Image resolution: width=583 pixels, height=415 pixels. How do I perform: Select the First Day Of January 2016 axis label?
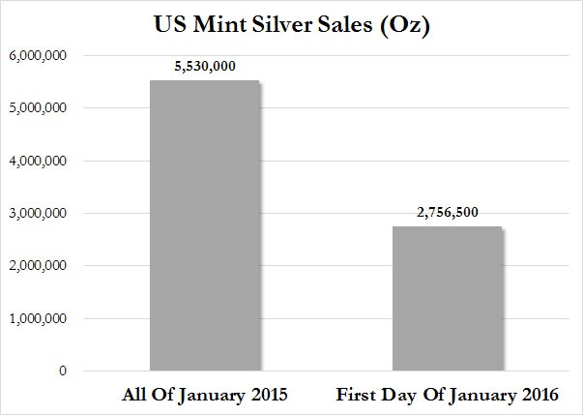[448, 395]
